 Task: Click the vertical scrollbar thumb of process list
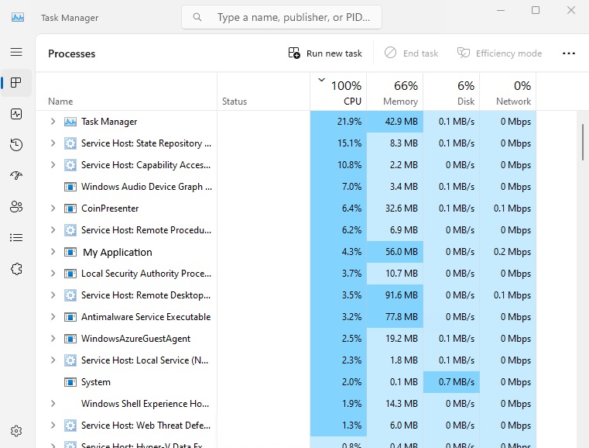pyautogui.click(x=583, y=142)
